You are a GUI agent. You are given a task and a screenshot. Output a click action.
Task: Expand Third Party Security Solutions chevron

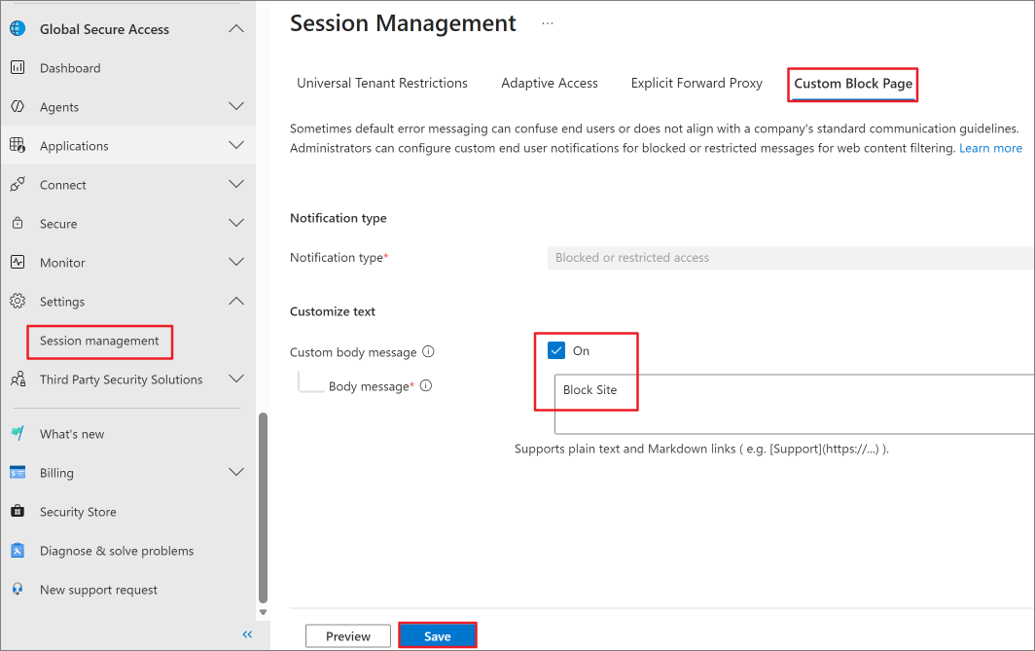click(235, 379)
